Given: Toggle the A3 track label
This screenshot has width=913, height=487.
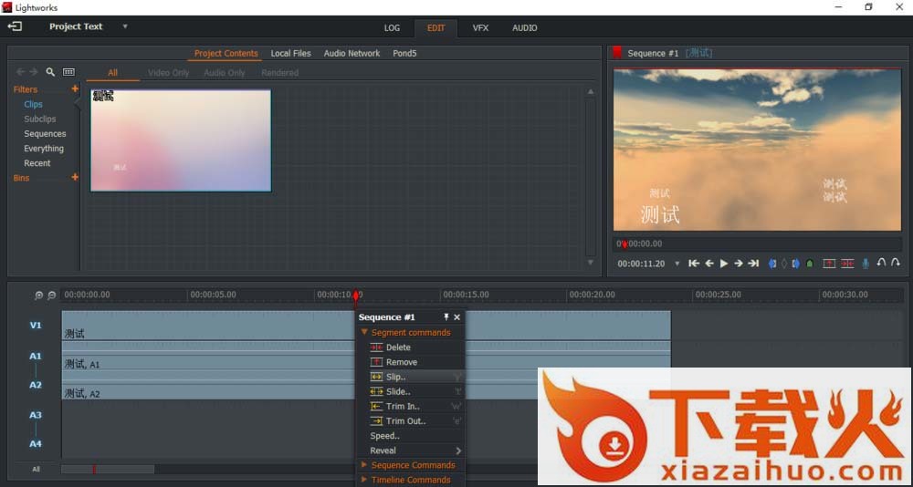Looking at the screenshot, I should click(x=36, y=415).
